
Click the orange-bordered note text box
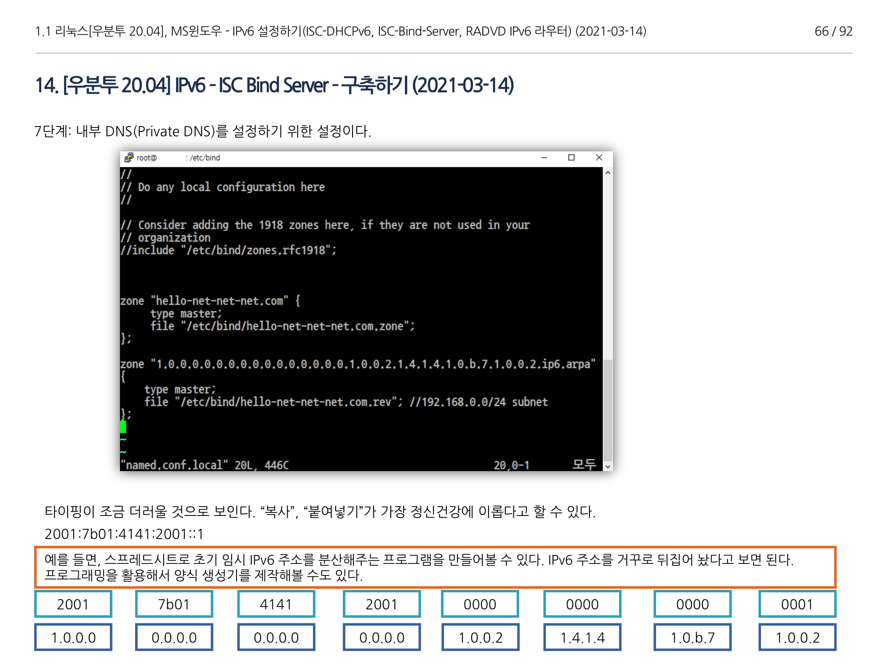[435, 567]
